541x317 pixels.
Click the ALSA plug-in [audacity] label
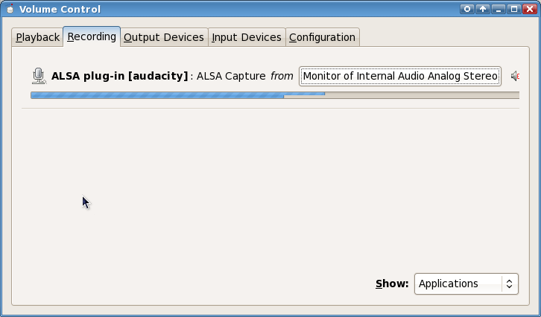pyautogui.click(x=119, y=76)
